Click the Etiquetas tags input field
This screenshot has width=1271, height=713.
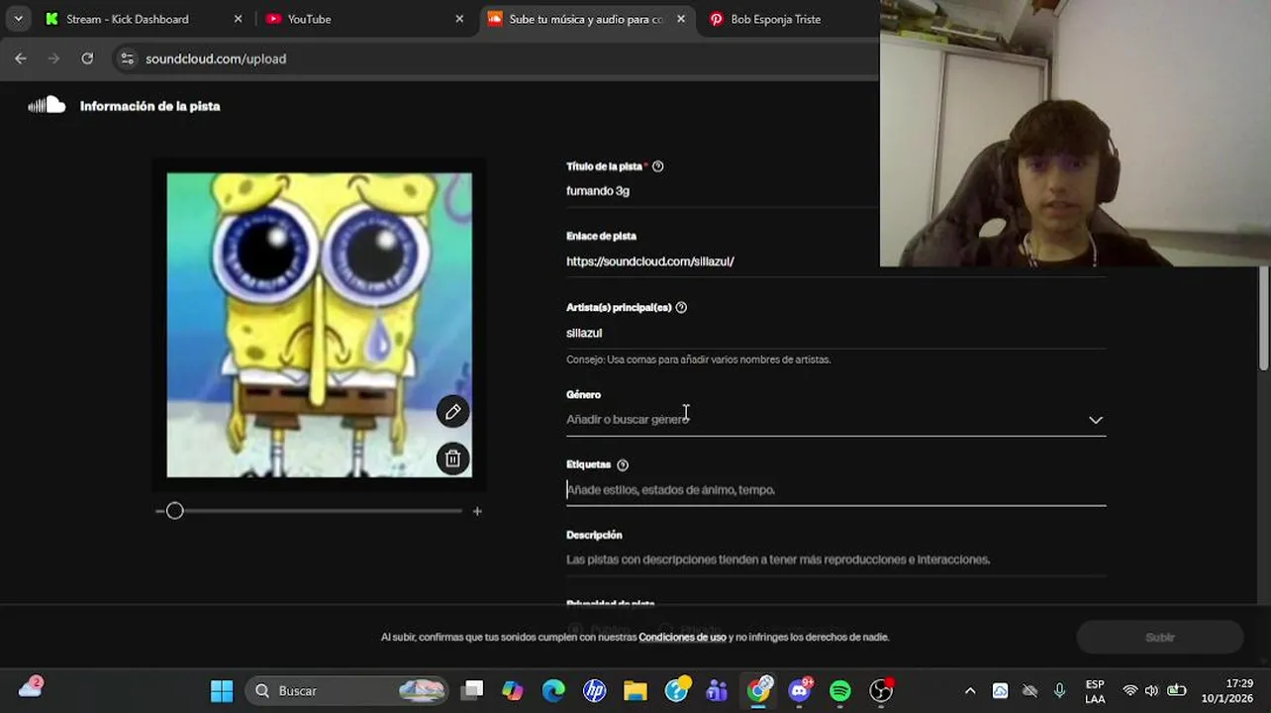(x=835, y=490)
